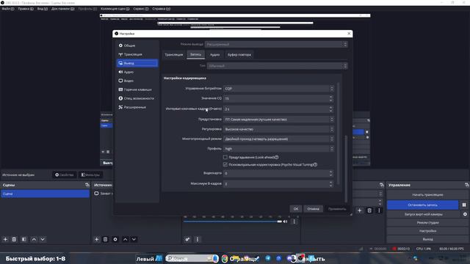Show Psycho Visual Tuning help question mark
The width and height of the screenshot is (470, 264).
coord(315,164)
